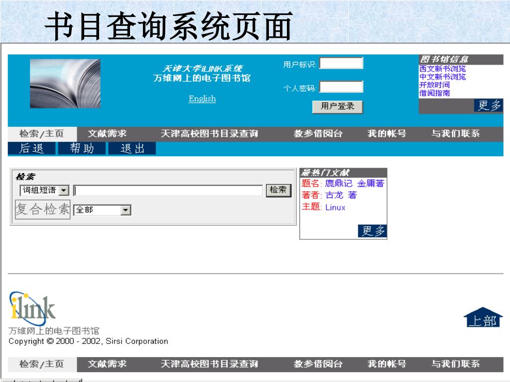Select bottom 我的帐号 tab
This screenshot has height=382, width=510.
coord(387,364)
